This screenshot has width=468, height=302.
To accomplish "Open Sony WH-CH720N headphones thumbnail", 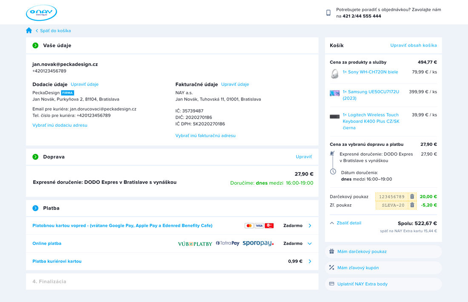I will coord(335,74).
